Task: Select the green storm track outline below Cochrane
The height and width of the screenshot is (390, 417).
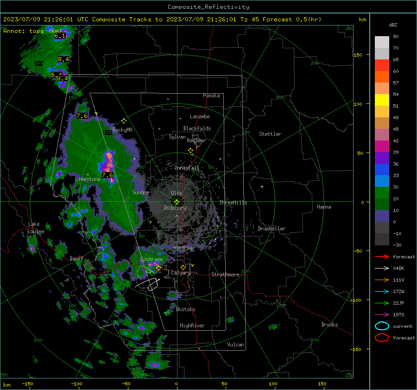Action: [x=146, y=271]
